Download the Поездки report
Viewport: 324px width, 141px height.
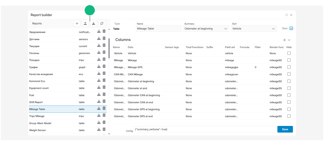pos(99,59)
